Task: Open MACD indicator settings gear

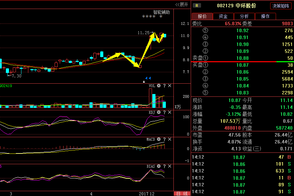Action: click(159, 139)
